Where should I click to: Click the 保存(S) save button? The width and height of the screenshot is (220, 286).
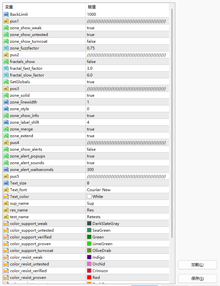point(197,279)
